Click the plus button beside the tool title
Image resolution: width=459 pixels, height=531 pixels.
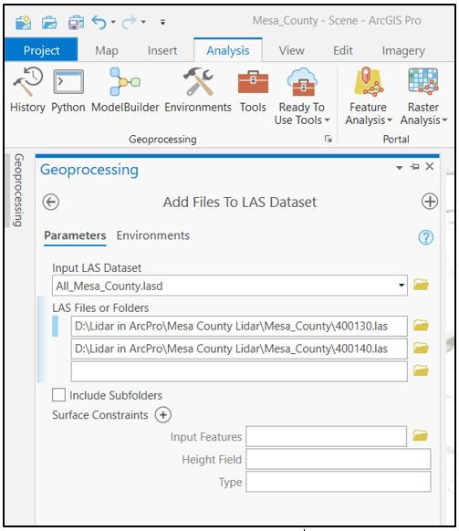coord(430,202)
